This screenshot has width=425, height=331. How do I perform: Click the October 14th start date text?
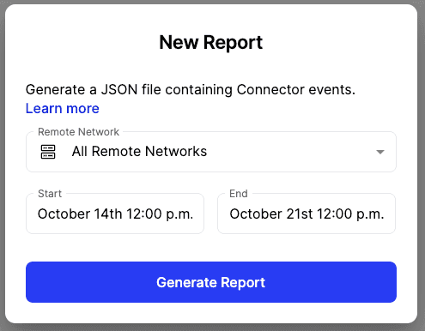[x=80, y=214]
